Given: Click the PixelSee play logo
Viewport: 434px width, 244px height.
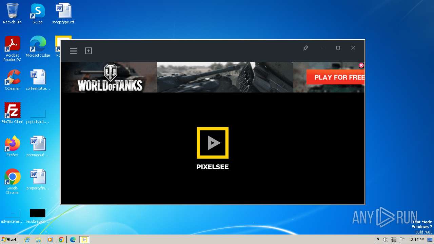Looking at the screenshot, I should point(213,143).
